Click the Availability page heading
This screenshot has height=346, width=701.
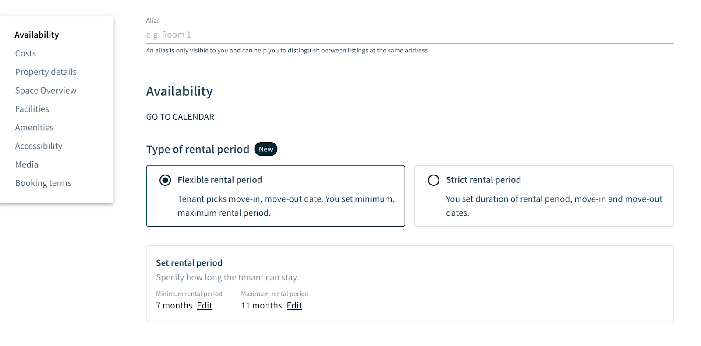click(x=180, y=91)
